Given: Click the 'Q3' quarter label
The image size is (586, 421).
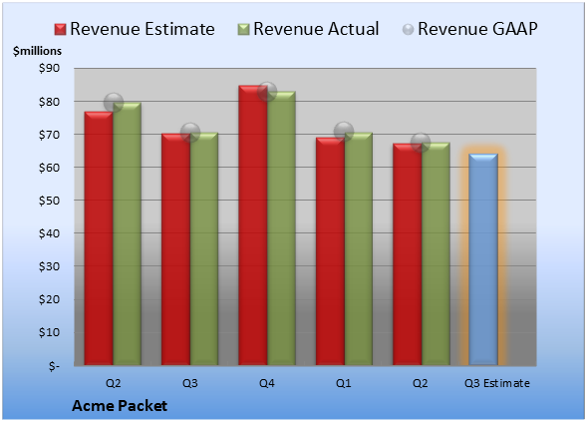Looking at the screenshot, I should 189,383.
